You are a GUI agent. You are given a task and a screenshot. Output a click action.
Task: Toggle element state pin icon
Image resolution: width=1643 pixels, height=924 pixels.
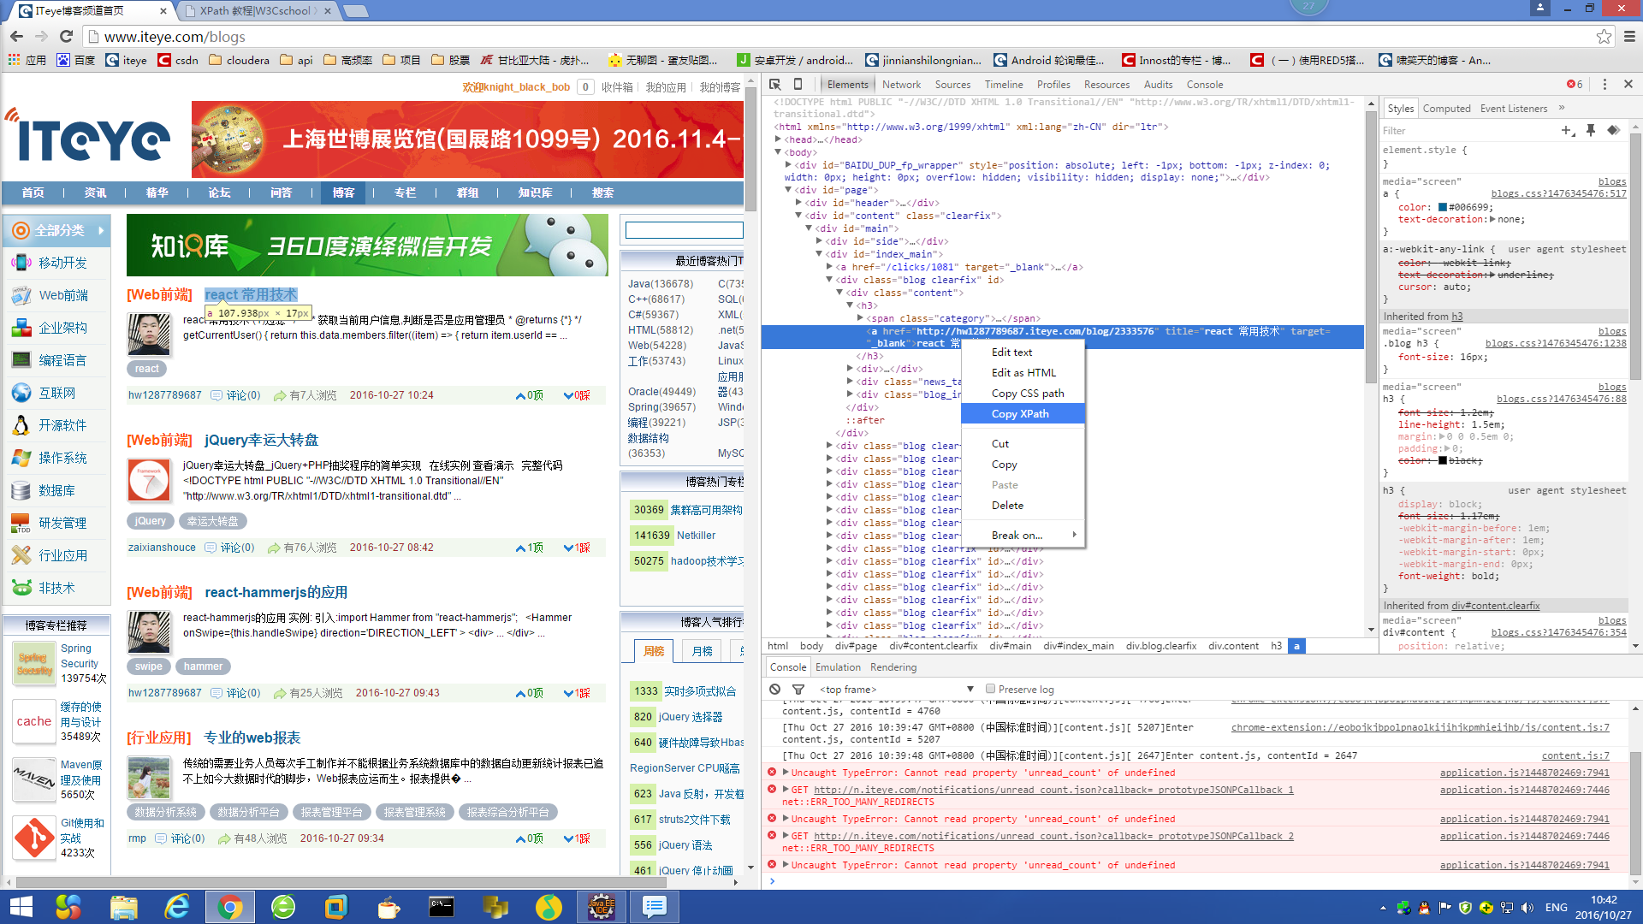point(1591,130)
